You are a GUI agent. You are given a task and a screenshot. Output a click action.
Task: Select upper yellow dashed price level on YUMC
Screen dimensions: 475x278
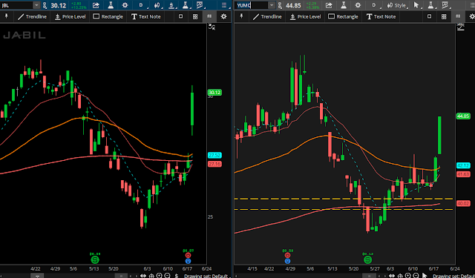click(x=344, y=199)
